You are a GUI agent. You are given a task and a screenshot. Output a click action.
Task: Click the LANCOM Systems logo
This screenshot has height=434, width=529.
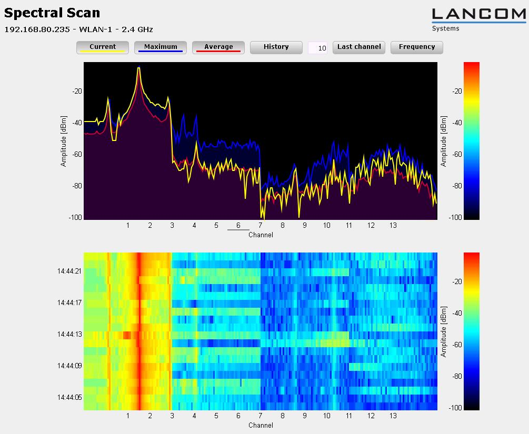[478, 19]
